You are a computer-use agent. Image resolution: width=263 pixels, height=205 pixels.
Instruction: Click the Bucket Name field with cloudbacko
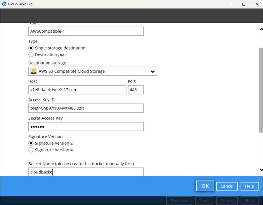click(86, 172)
